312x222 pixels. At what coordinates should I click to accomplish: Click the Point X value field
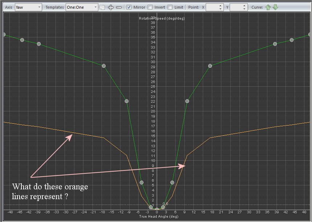pos(212,7)
